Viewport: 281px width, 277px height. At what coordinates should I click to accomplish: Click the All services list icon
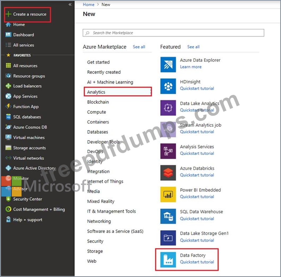tap(8, 45)
